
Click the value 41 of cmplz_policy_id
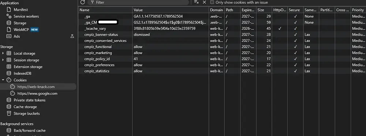pyautogui.click(x=136, y=59)
